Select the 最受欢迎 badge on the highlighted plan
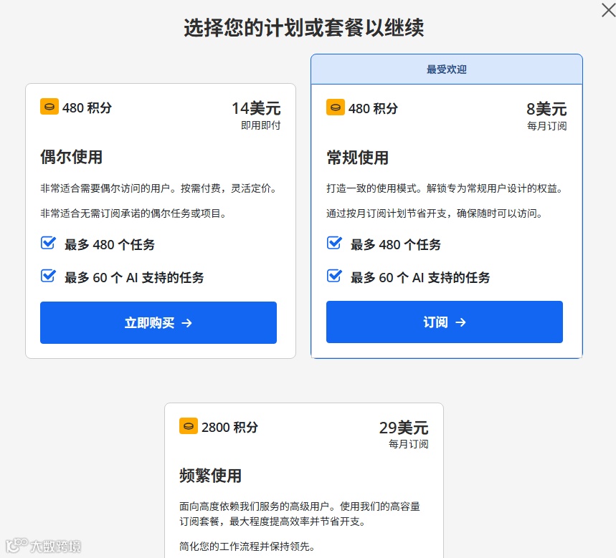The width and height of the screenshot is (616, 558). 446,69
